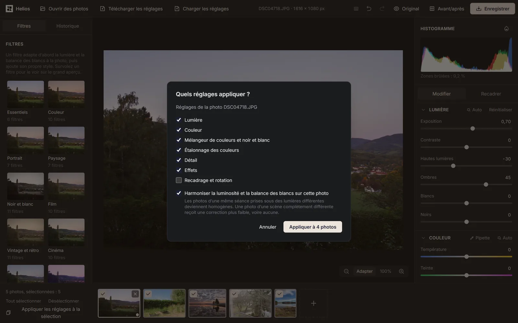The width and height of the screenshot is (518, 323).
Task: Open the Avant/après comparison view
Action: coord(447,9)
